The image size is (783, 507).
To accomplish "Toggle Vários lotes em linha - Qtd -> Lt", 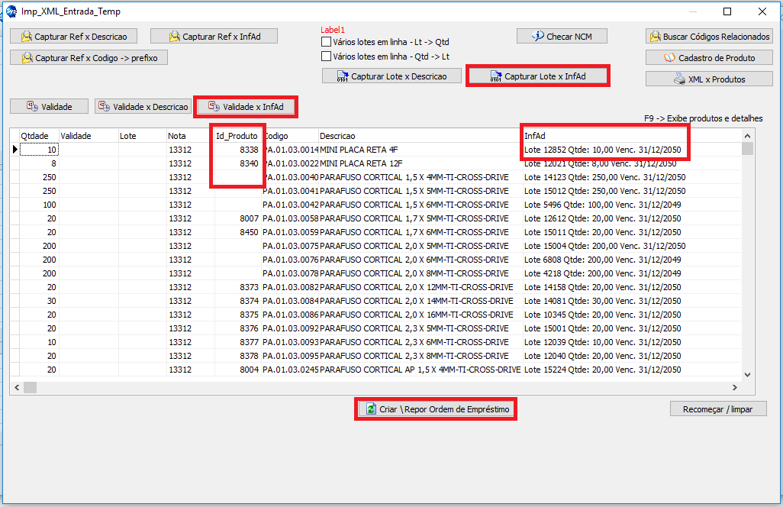I will [327, 57].
